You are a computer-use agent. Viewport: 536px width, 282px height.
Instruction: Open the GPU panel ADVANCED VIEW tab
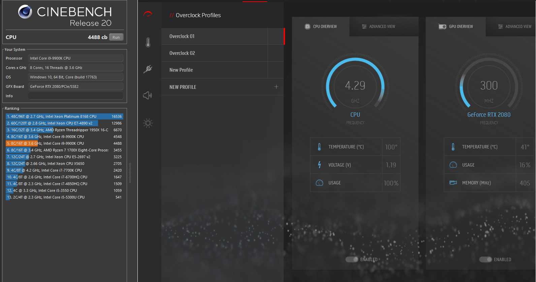tap(510, 27)
